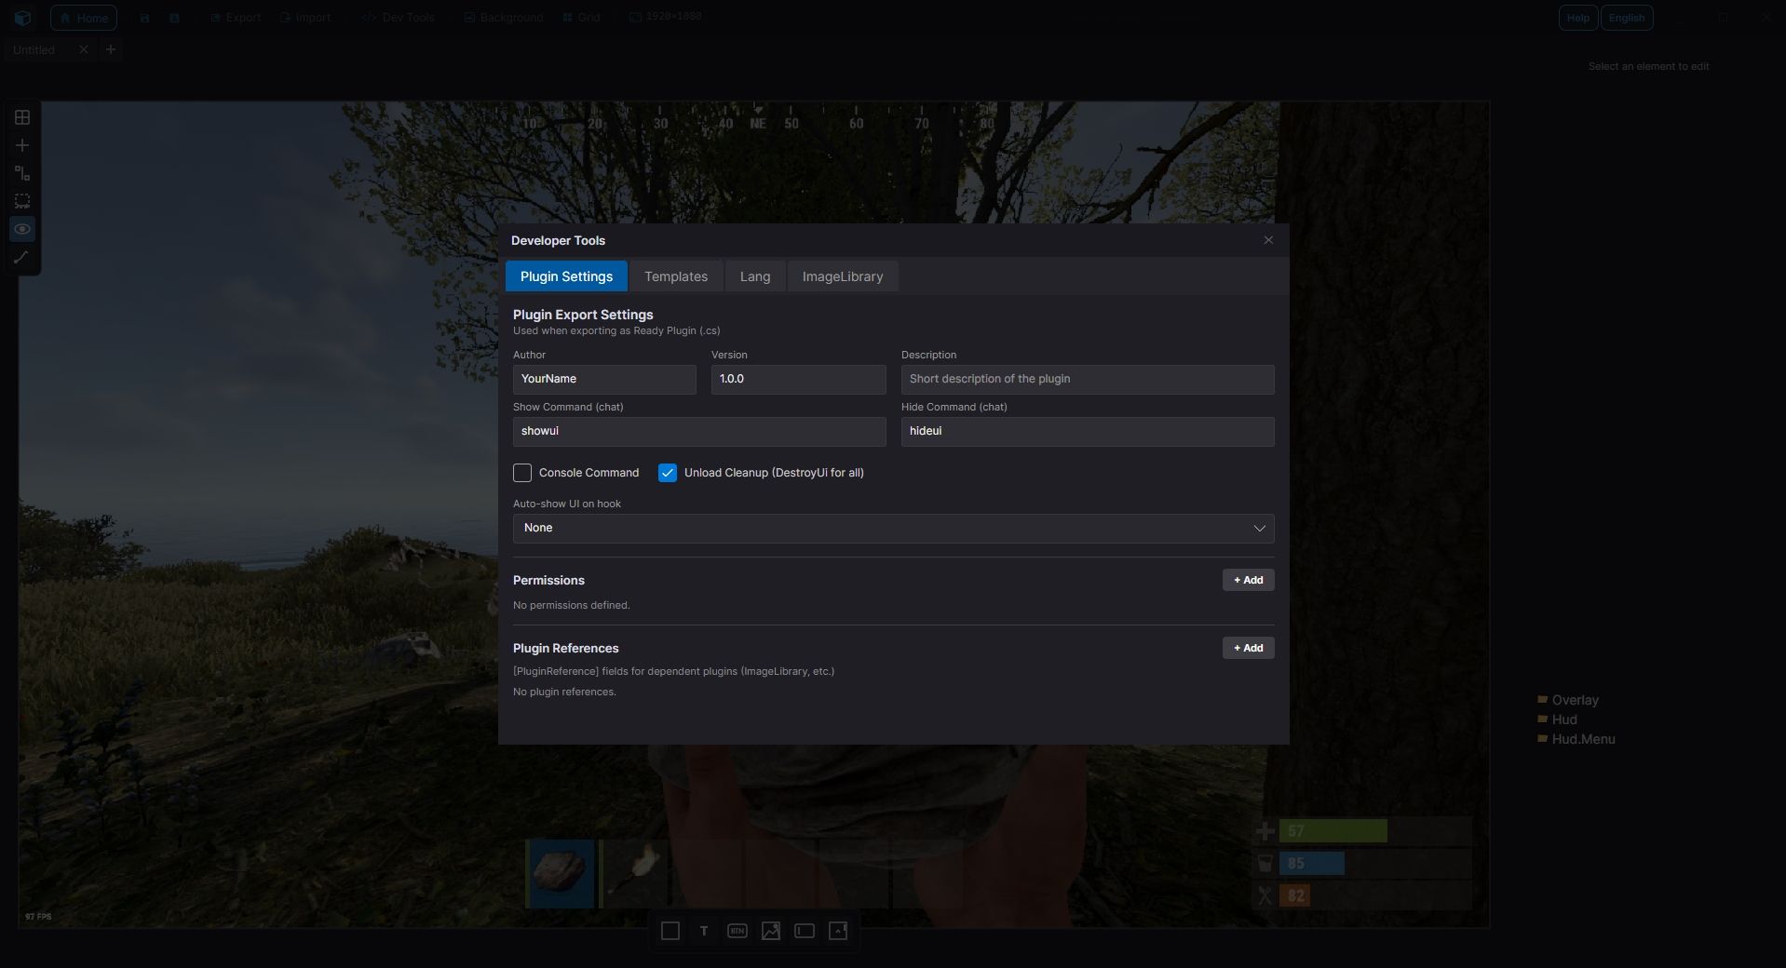1786x968 pixels.
Task: Click the save icon in the top toolbar
Action: coord(144,17)
